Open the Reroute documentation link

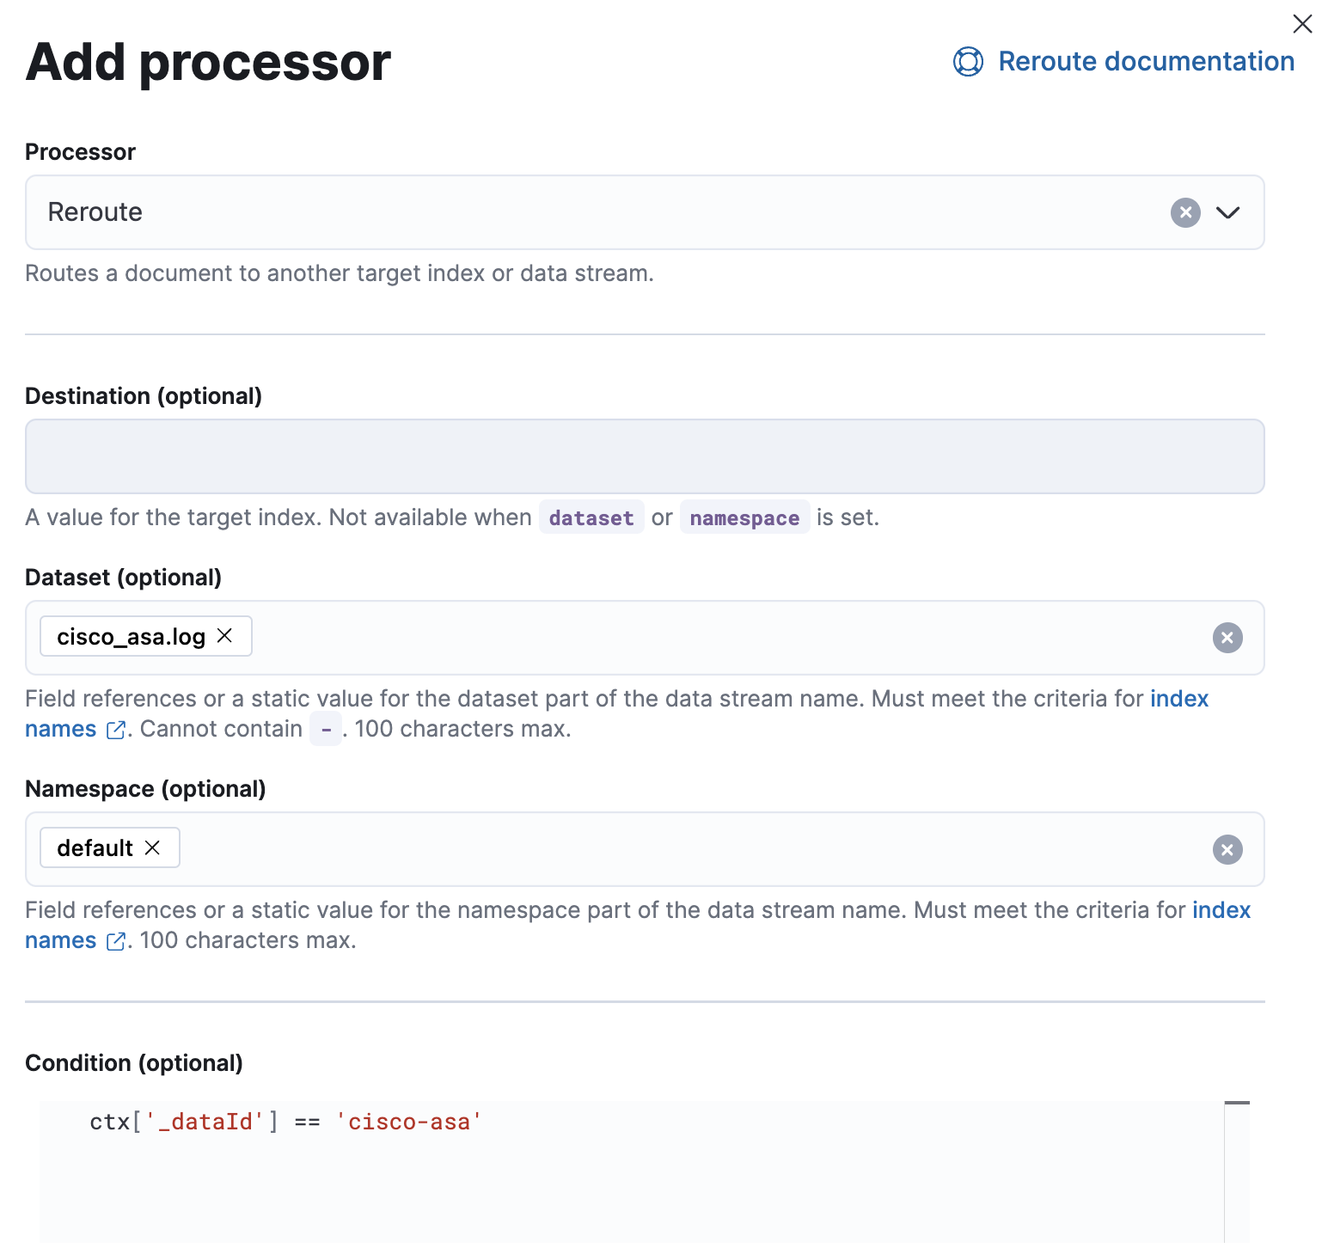point(1145,62)
